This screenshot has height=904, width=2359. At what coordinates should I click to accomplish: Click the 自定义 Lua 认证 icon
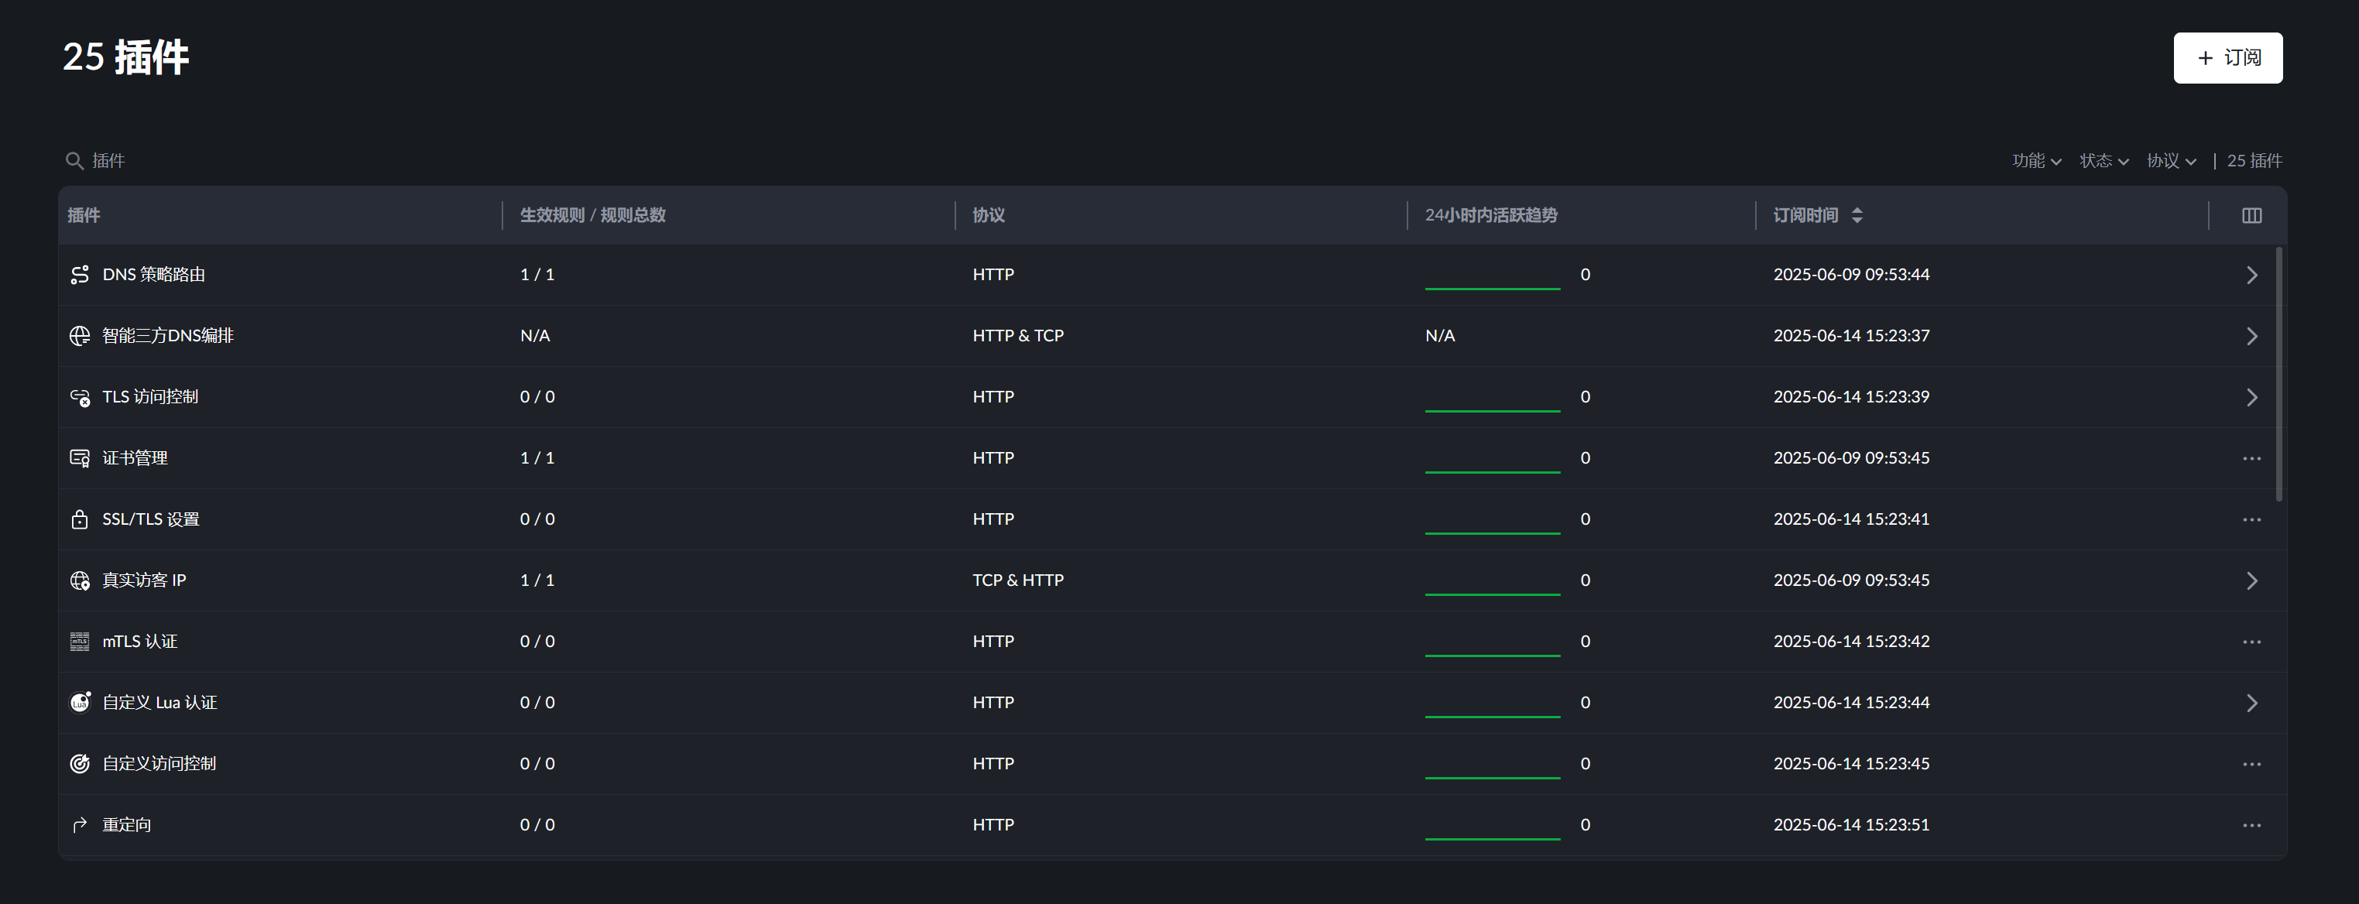point(80,703)
